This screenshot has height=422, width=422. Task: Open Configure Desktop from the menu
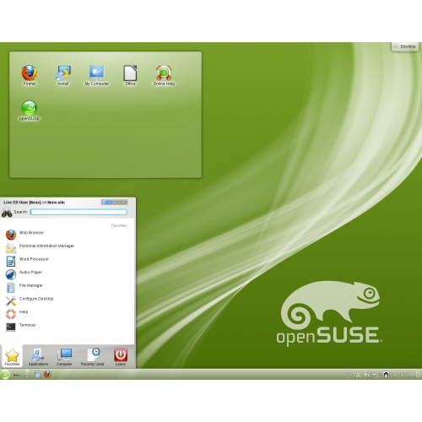[x=66, y=300]
